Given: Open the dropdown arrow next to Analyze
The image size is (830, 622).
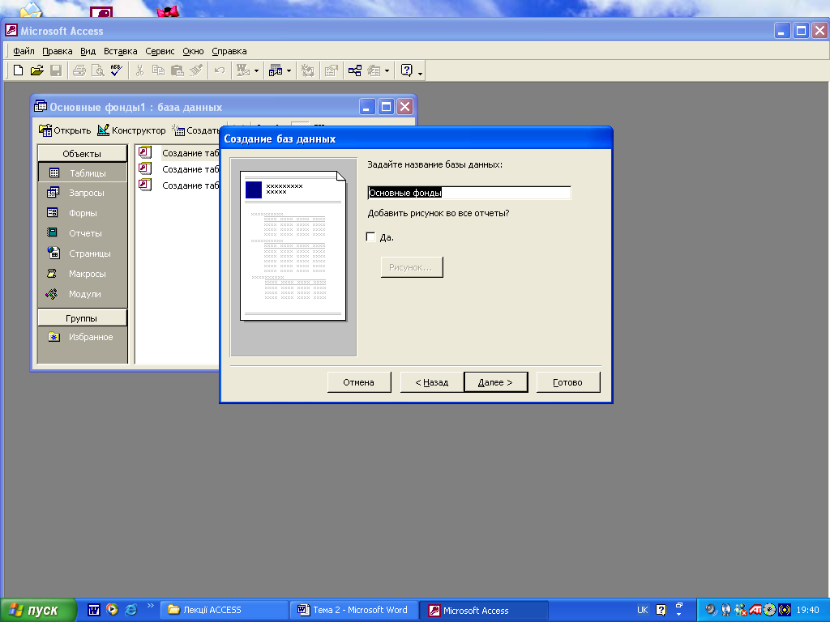Looking at the screenshot, I should [289, 71].
